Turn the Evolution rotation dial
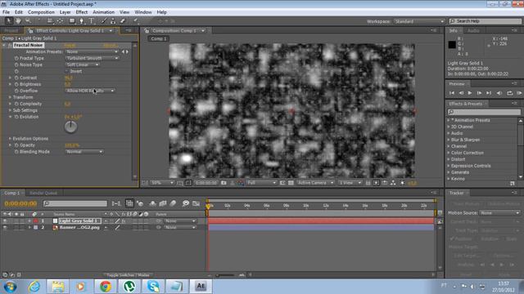 (x=70, y=127)
